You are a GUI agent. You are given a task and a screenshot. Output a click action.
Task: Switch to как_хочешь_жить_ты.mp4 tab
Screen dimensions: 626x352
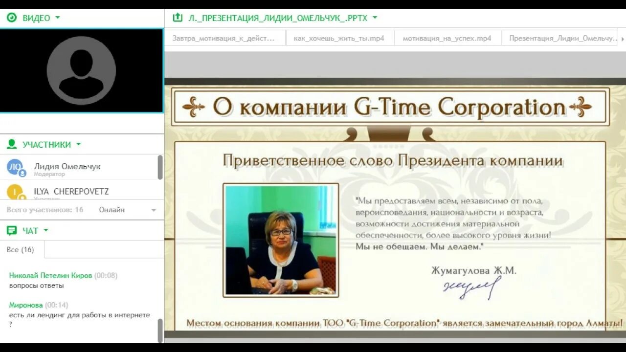339,38
